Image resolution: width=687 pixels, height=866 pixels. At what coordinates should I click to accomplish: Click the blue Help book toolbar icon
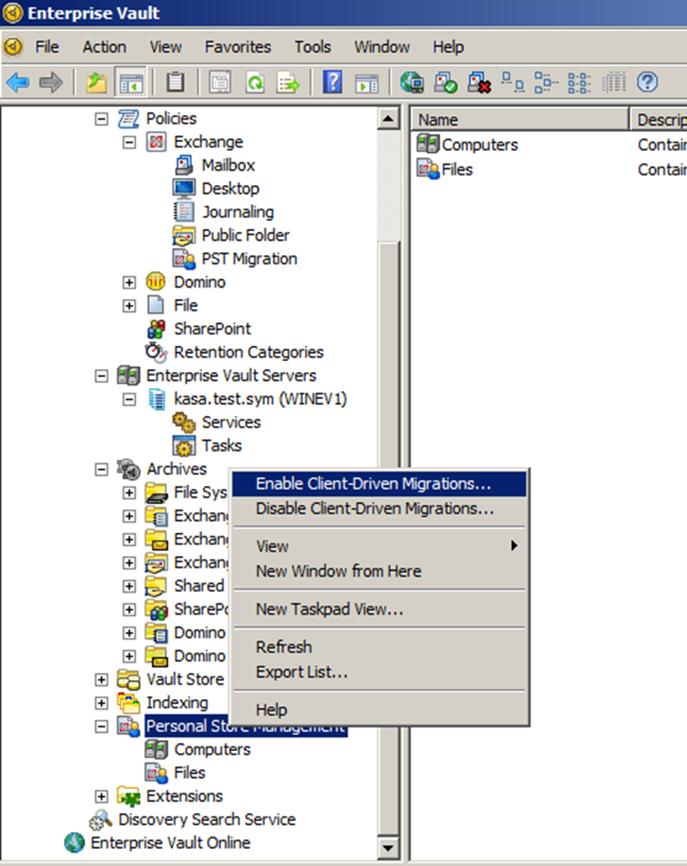(332, 84)
